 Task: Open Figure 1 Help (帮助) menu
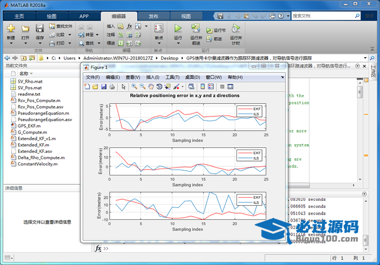[x=235, y=77]
